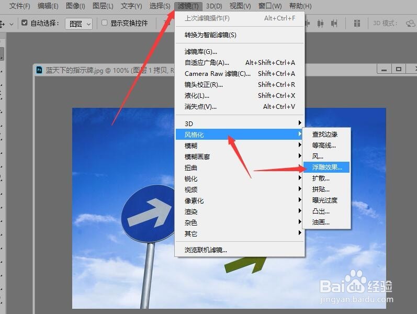Choose 镜头校正(R)...
Screen dimensions: 417x314
coord(240,85)
